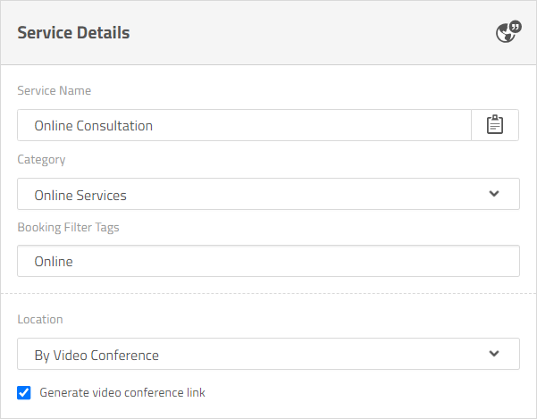Click the chevron arrow in the Location field
The image size is (537, 419).
tap(494, 354)
